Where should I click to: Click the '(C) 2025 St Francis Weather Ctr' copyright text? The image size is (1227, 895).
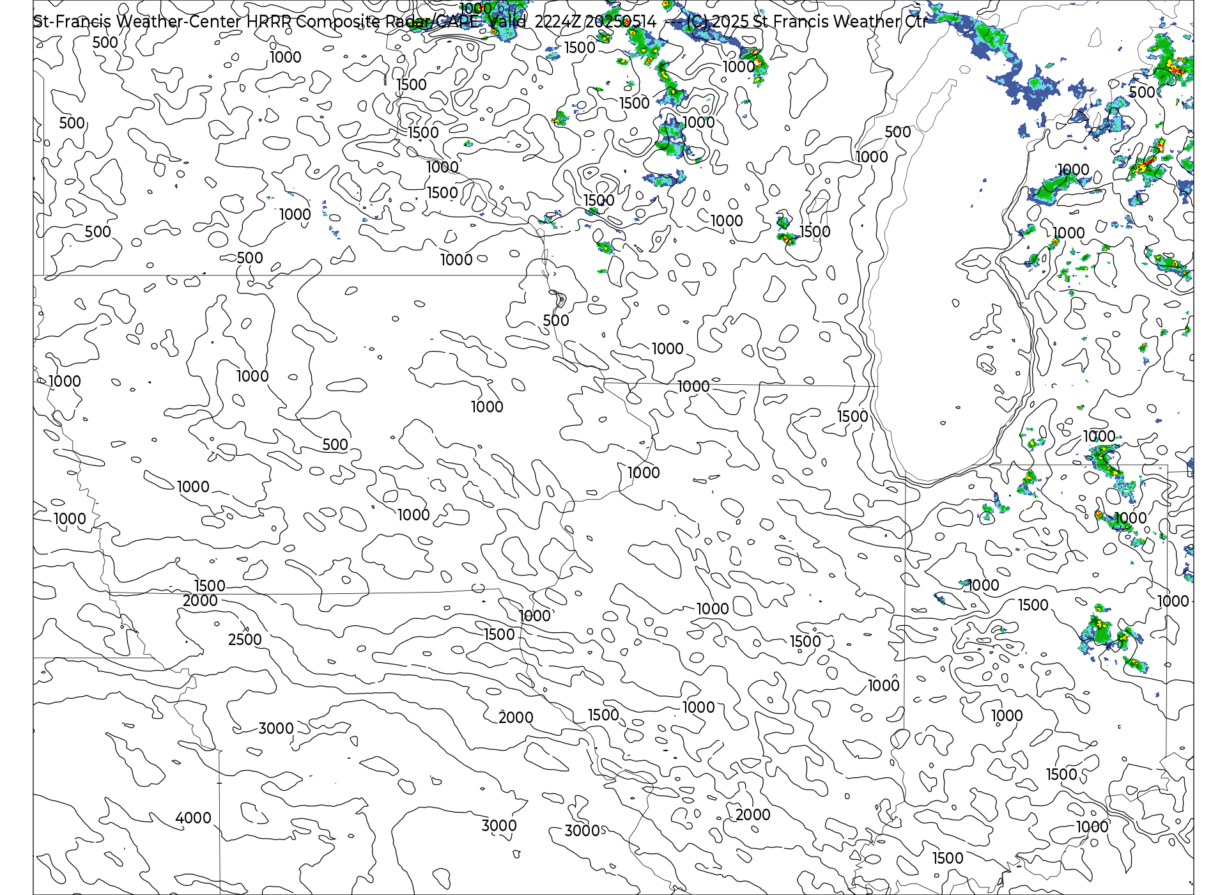click(x=806, y=22)
